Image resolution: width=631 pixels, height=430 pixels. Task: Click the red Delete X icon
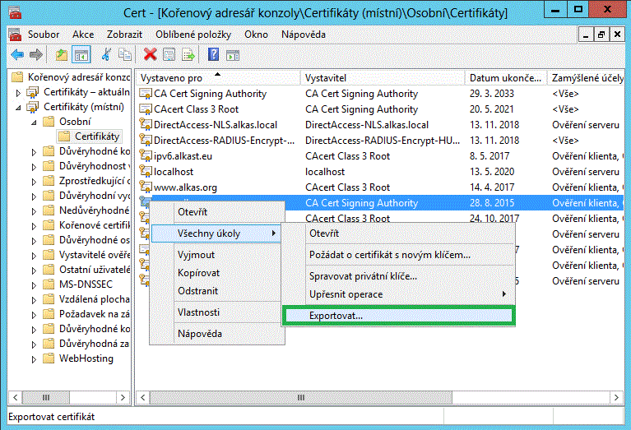click(150, 55)
